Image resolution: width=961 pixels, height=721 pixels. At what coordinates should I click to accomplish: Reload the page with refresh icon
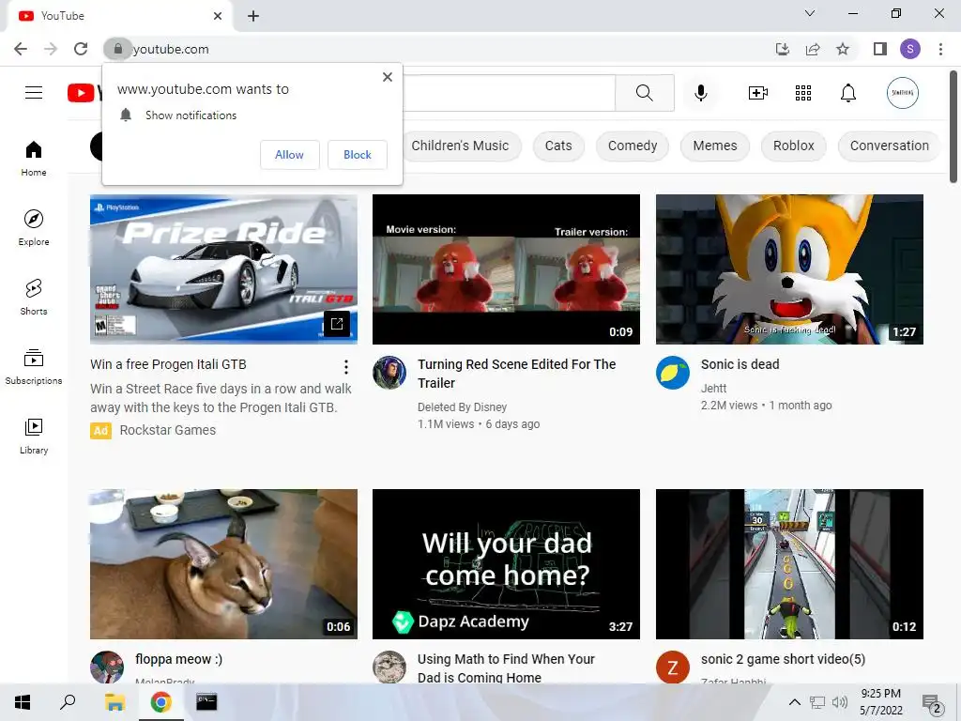81,49
